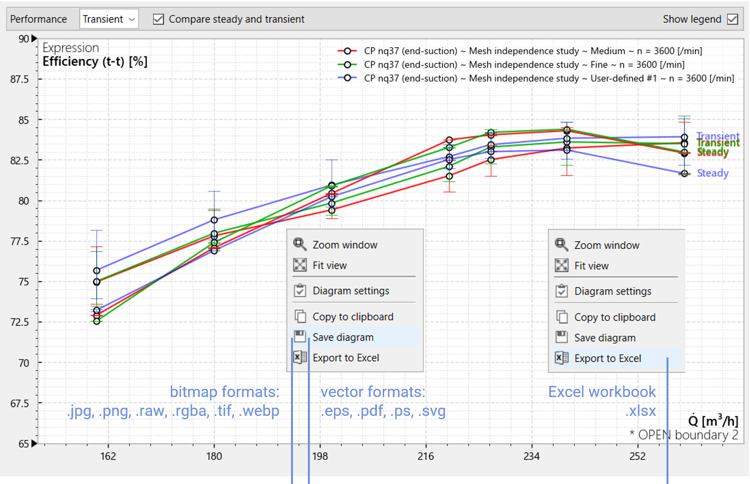Click the green Fine mesh legend marker
This screenshot has height=484, width=750.
347,64
